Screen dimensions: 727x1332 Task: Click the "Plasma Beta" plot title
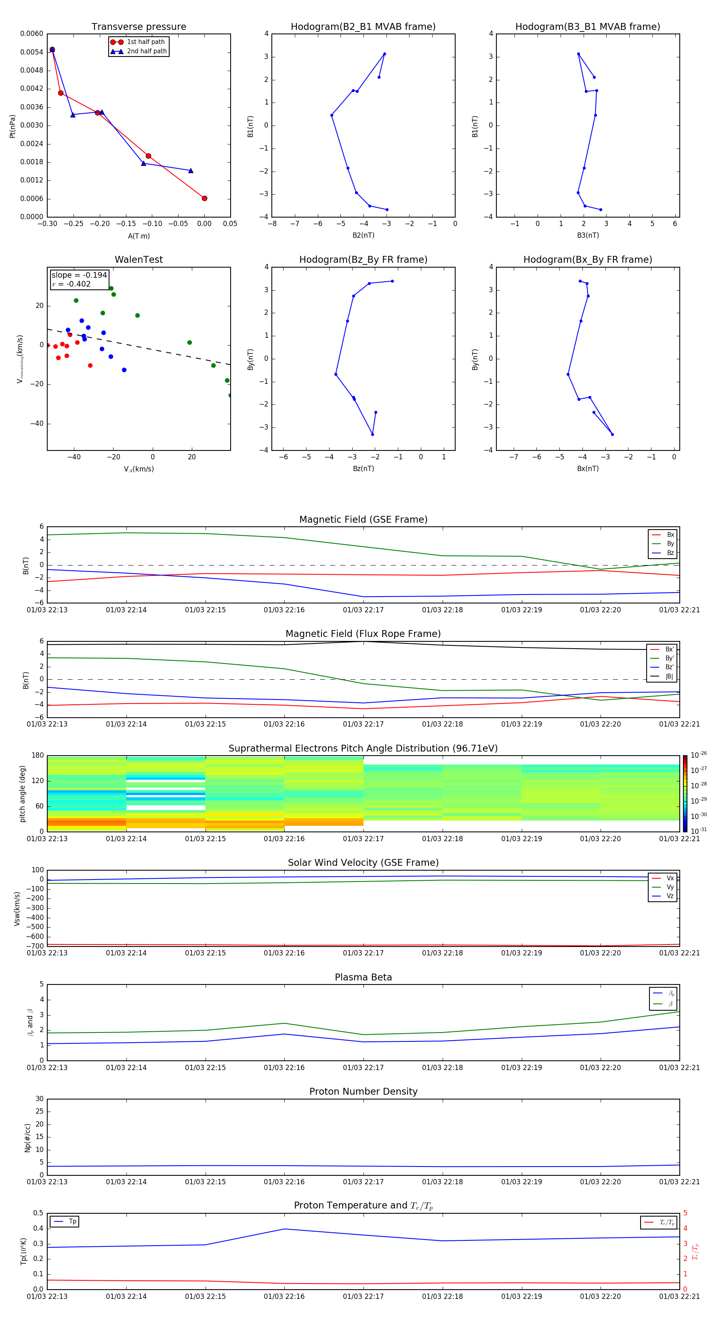click(363, 978)
